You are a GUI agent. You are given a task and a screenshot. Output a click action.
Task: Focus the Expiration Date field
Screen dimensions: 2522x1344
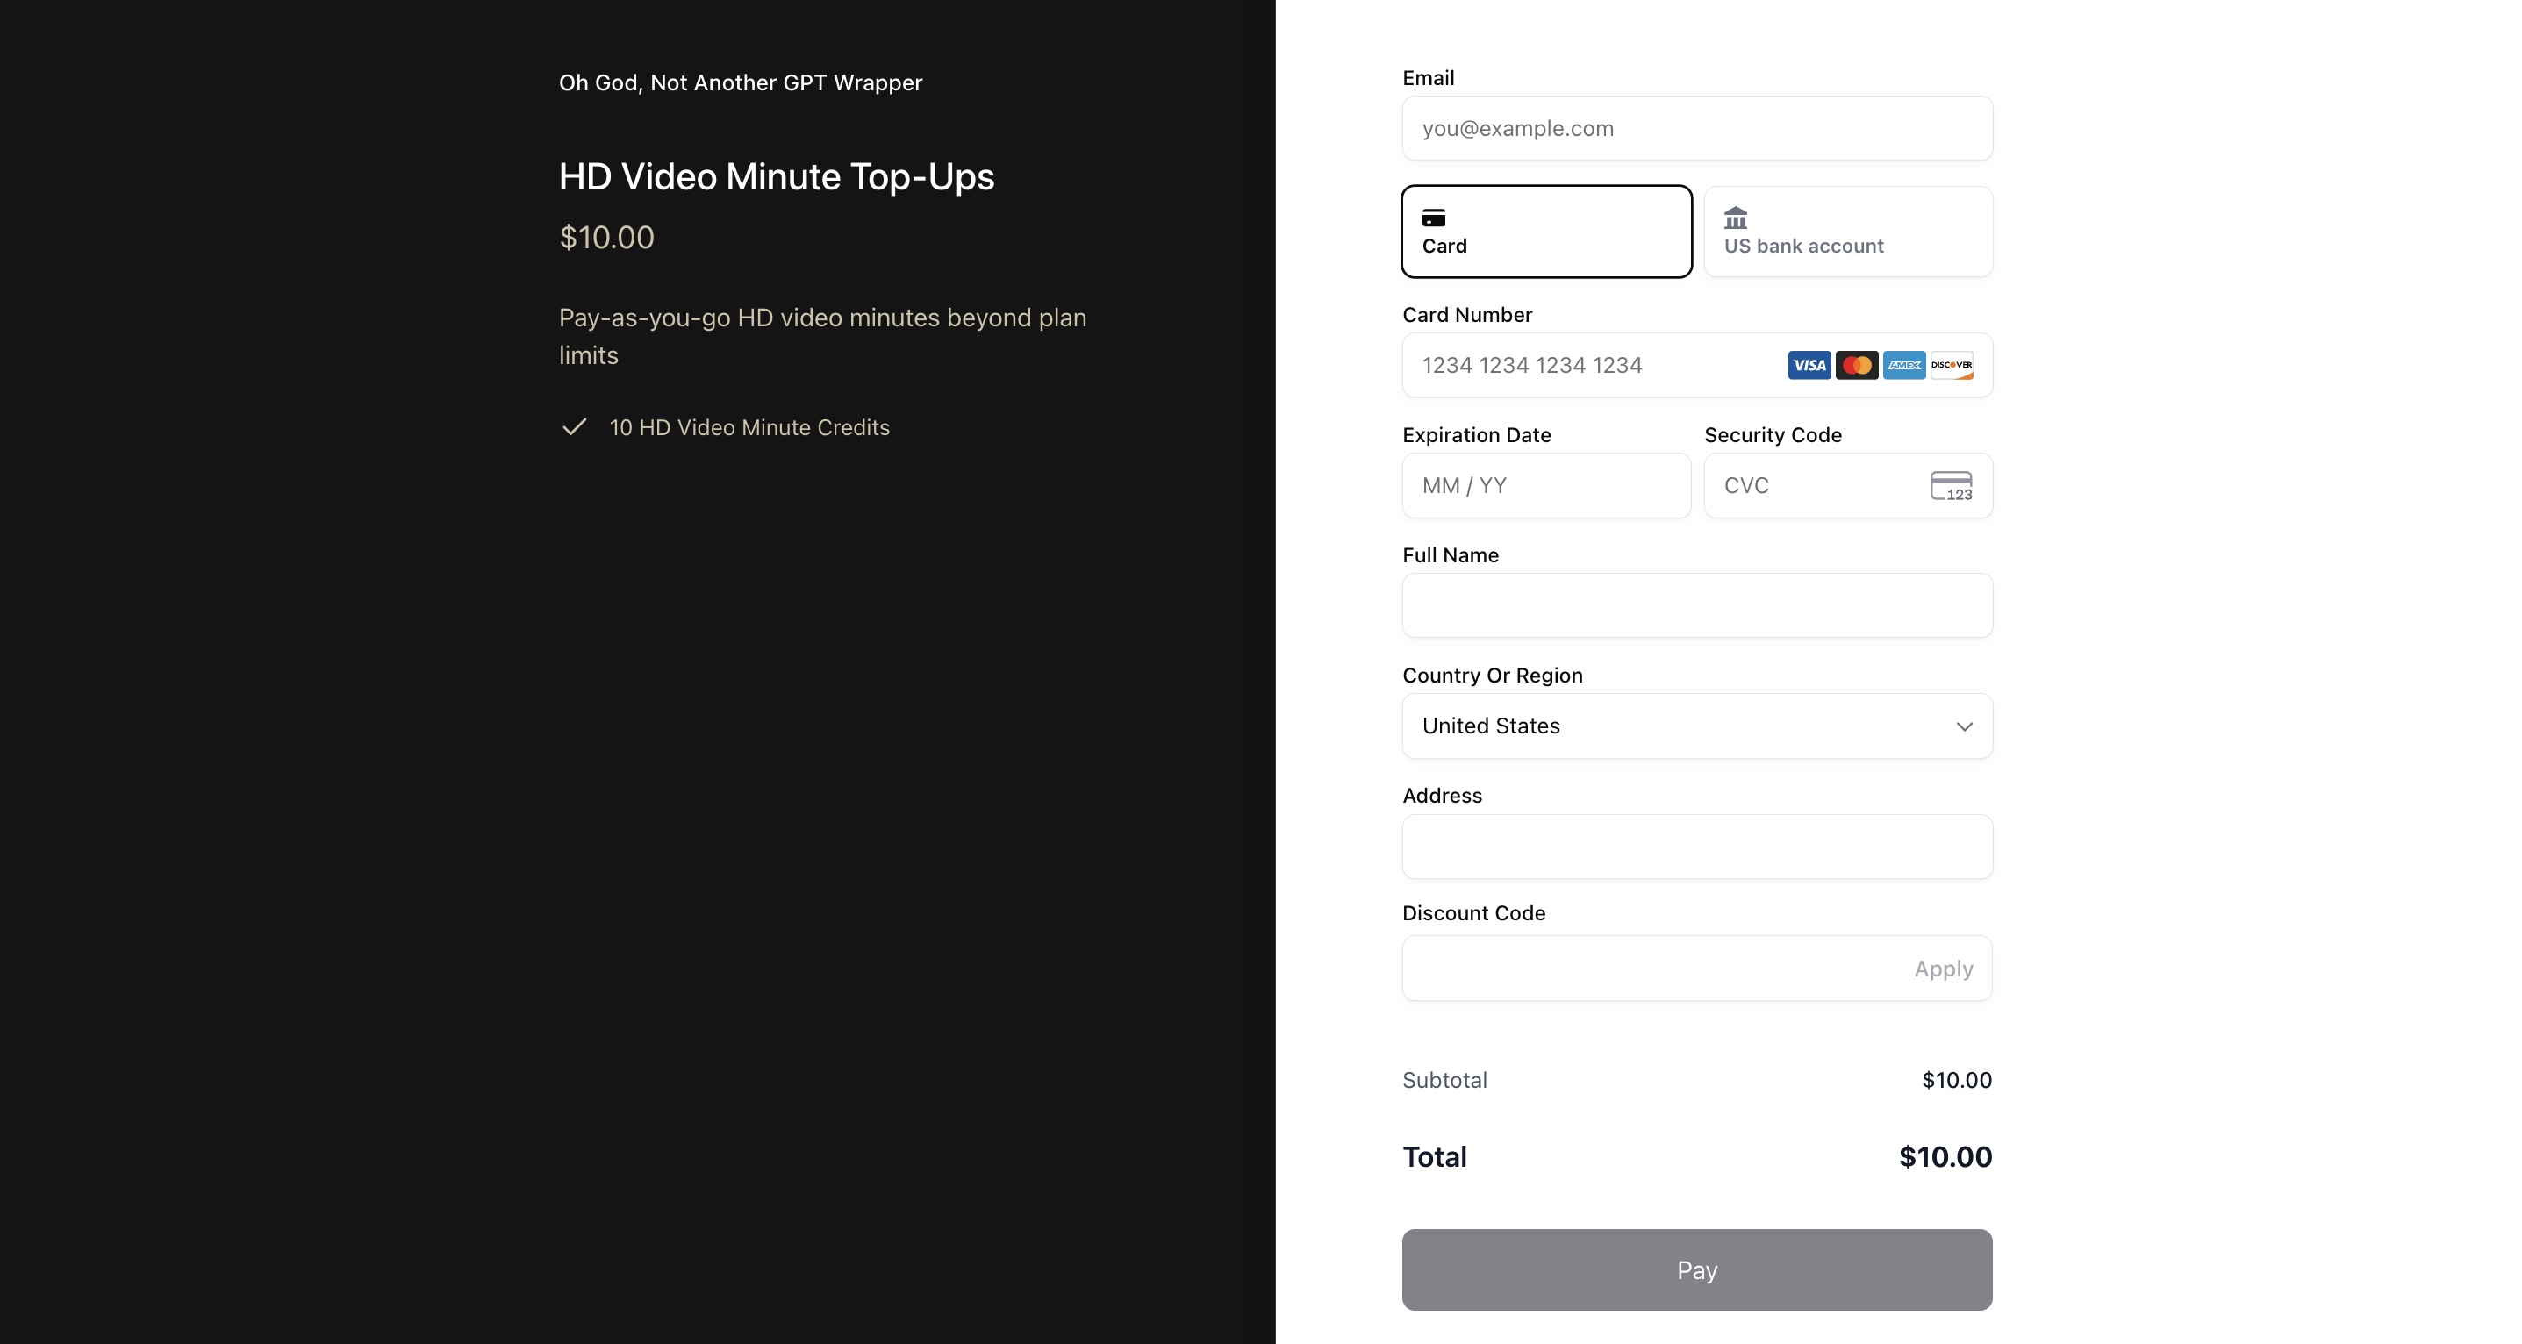click(x=1545, y=485)
